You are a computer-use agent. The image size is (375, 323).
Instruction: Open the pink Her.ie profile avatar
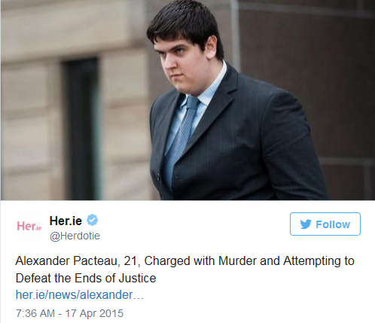coord(29,226)
